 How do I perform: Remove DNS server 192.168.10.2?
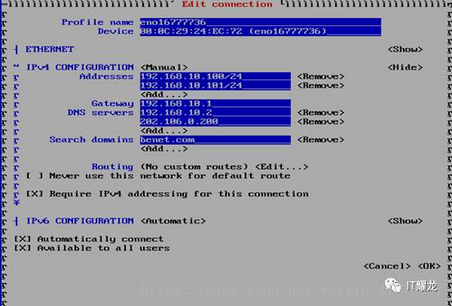(x=321, y=113)
